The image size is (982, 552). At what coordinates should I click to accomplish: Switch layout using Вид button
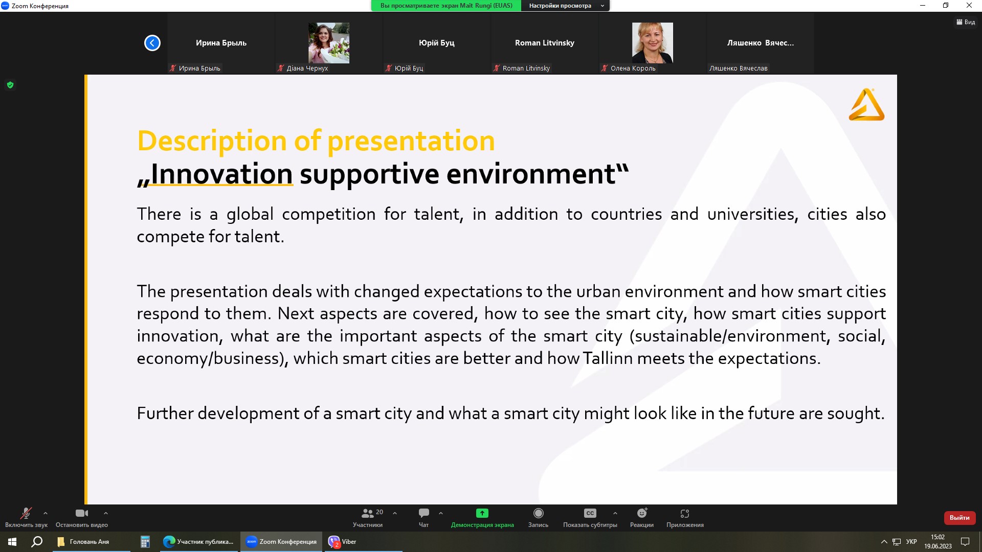pos(966,22)
